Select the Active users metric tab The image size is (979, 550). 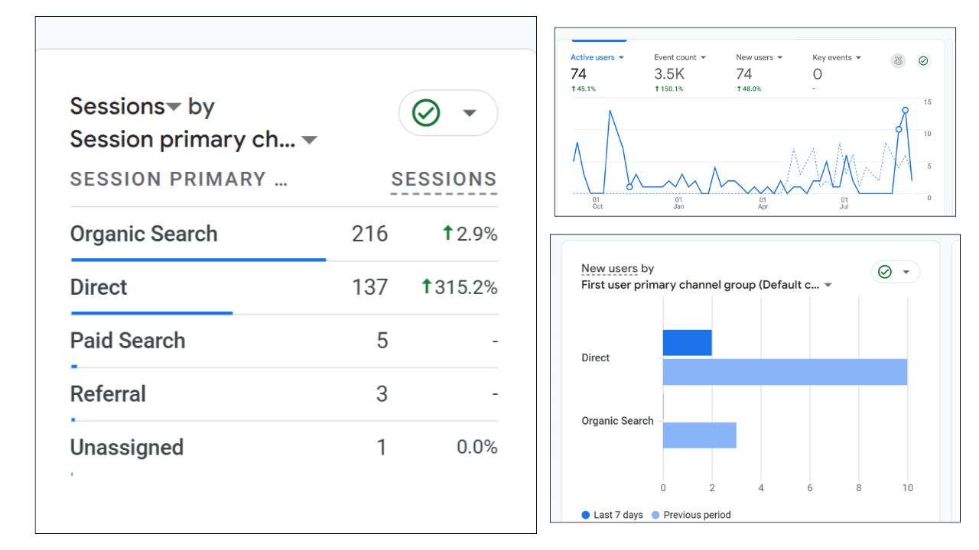pos(597,57)
